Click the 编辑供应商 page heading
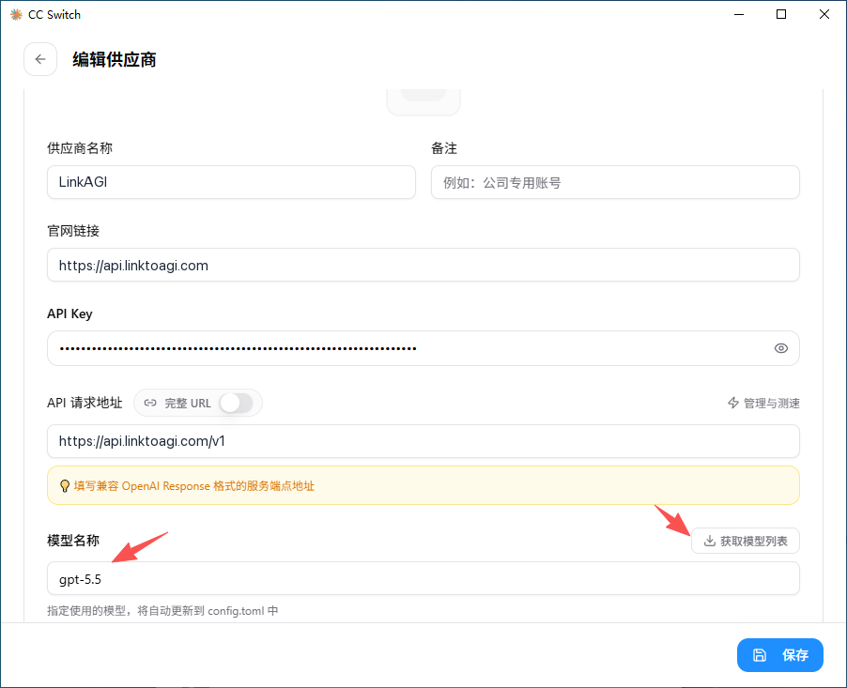 (115, 59)
